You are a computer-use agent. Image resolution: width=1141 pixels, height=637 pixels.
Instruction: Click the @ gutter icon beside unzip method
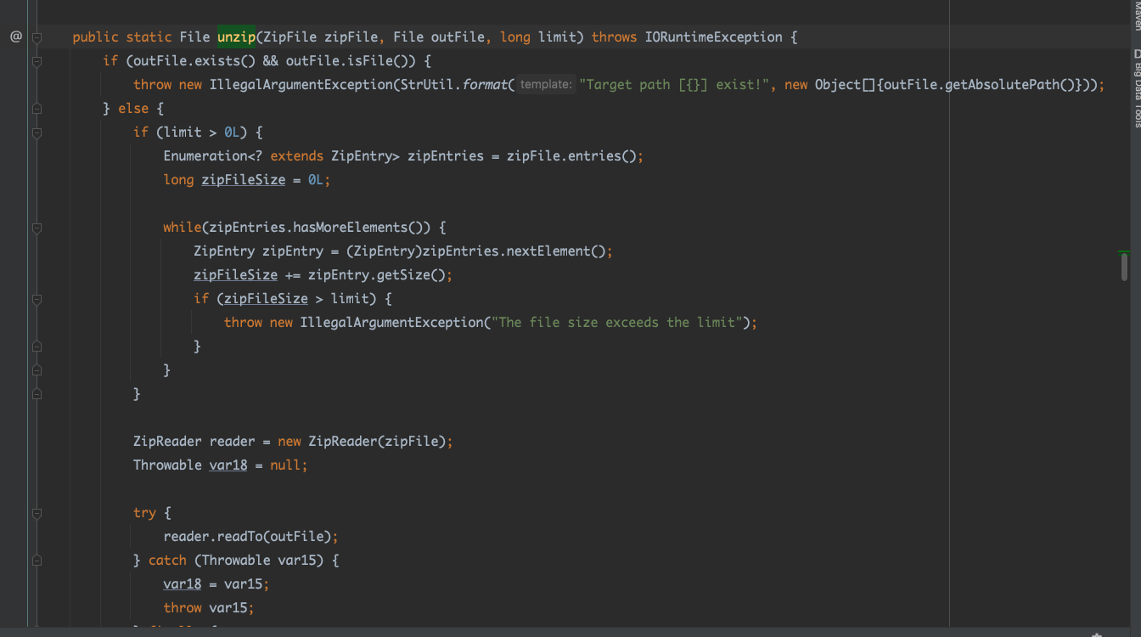point(15,37)
